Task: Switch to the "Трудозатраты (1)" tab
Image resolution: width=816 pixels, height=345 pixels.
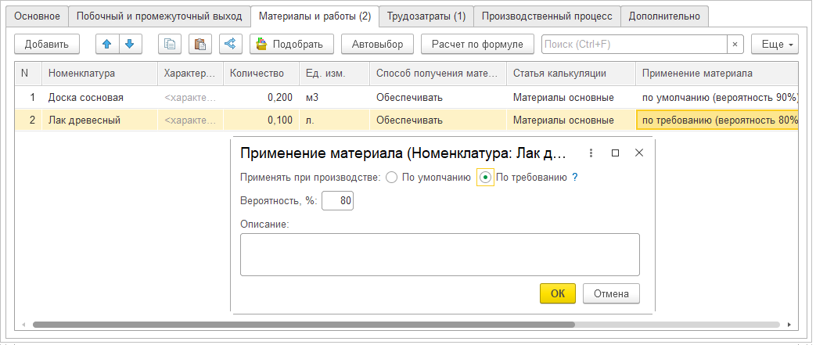Action: point(426,16)
